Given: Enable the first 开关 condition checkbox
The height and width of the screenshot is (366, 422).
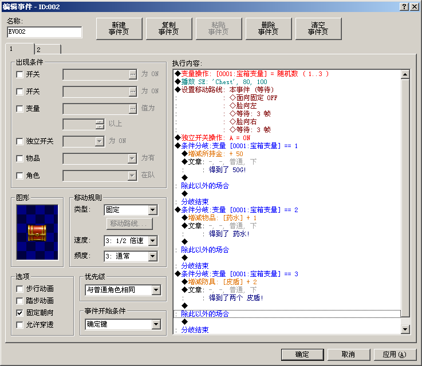Looking at the screenshot, I should (19, 74).
